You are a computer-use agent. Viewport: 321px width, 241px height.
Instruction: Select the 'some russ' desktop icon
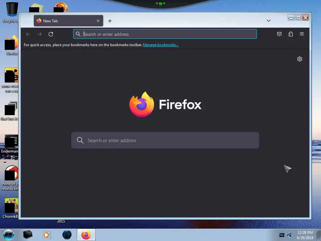[10, 80]
